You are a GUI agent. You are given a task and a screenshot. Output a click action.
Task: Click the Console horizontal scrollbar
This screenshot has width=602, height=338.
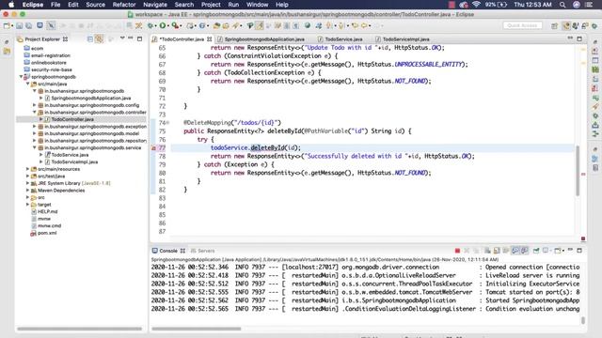point(197,329)
